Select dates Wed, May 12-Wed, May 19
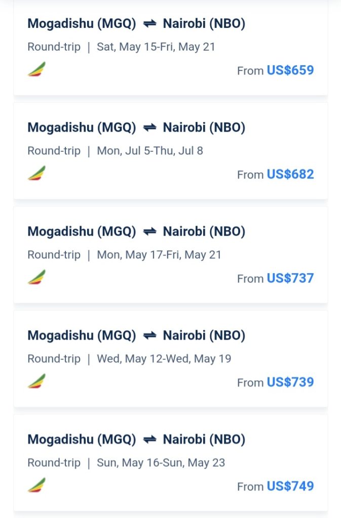 click(164, 359)
